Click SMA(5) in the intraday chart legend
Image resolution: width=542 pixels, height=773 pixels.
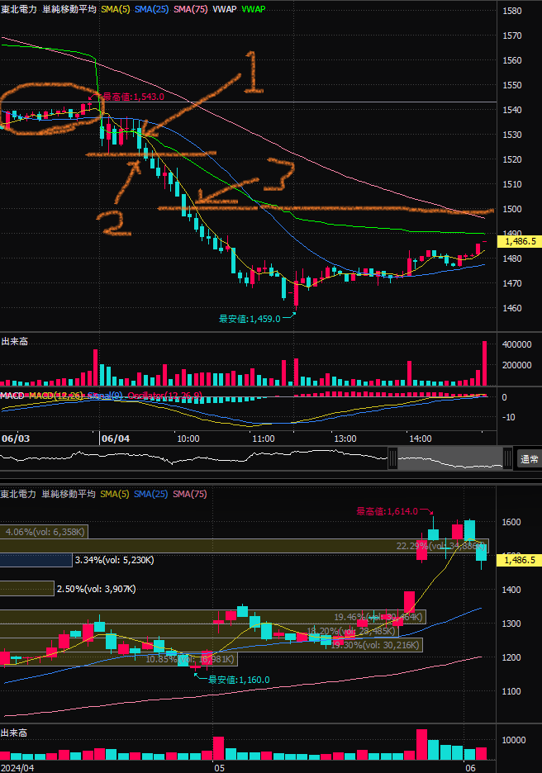(115, 9)
